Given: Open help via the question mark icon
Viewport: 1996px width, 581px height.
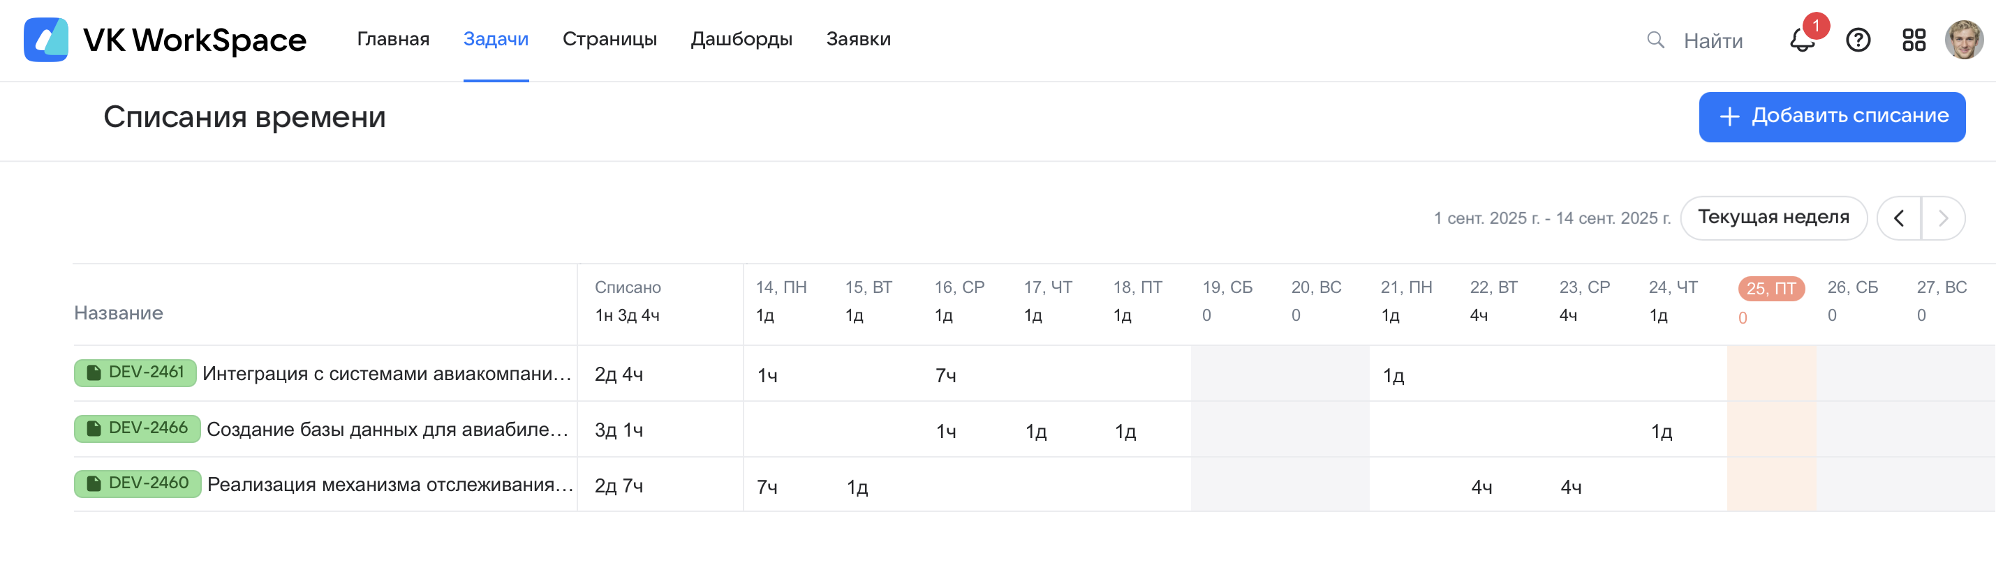Looking at the screenshot, I should point(1858,40).
